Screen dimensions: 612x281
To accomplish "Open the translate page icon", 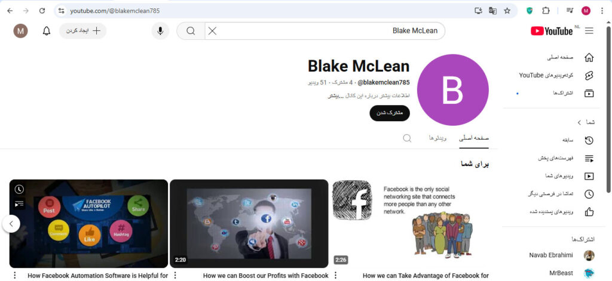I will click(x=492, y=11).
